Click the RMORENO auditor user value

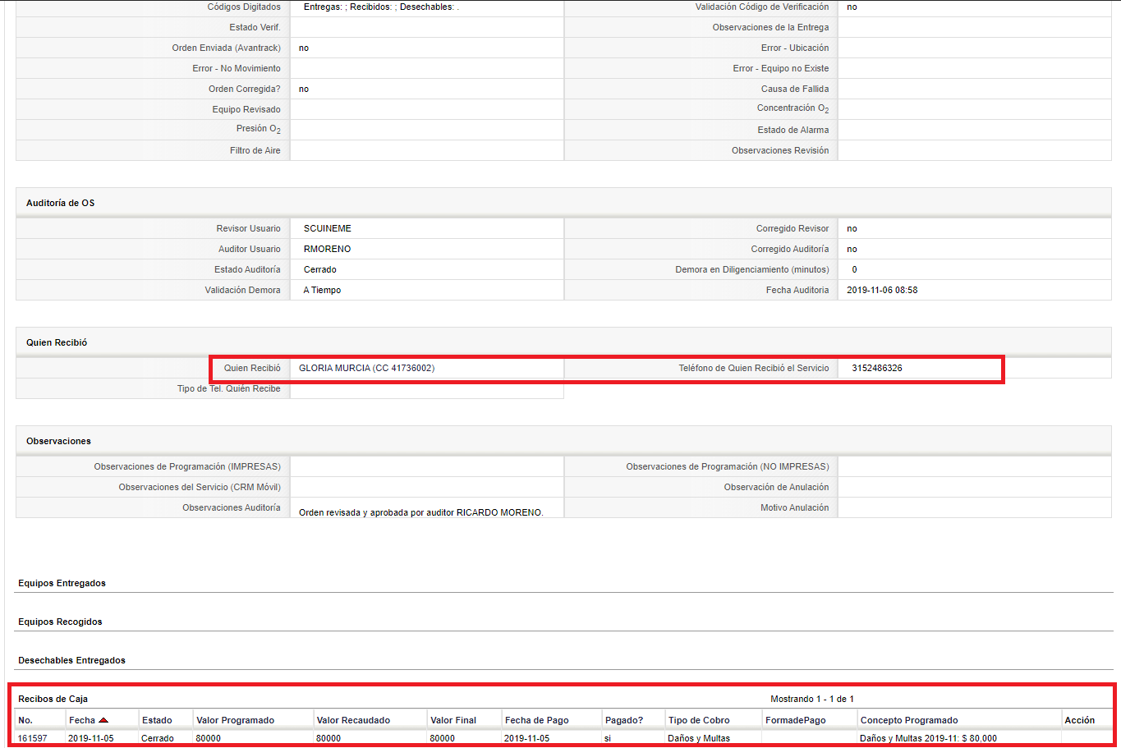point(327,249)
